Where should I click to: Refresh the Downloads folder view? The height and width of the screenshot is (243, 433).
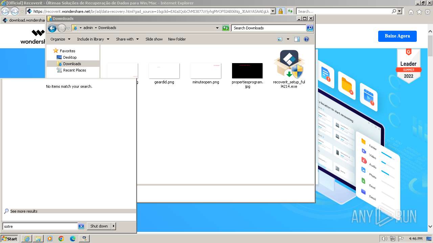coord(226,28)
